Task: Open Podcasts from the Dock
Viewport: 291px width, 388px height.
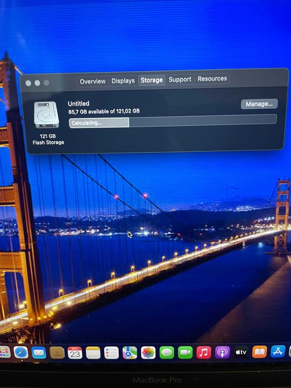Action: [x=222, y=352]
